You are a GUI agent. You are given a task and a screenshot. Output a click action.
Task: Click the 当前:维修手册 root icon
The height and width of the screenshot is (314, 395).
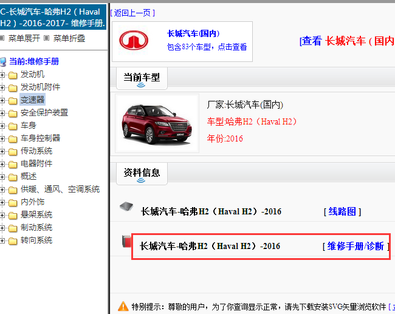point(3,62)
